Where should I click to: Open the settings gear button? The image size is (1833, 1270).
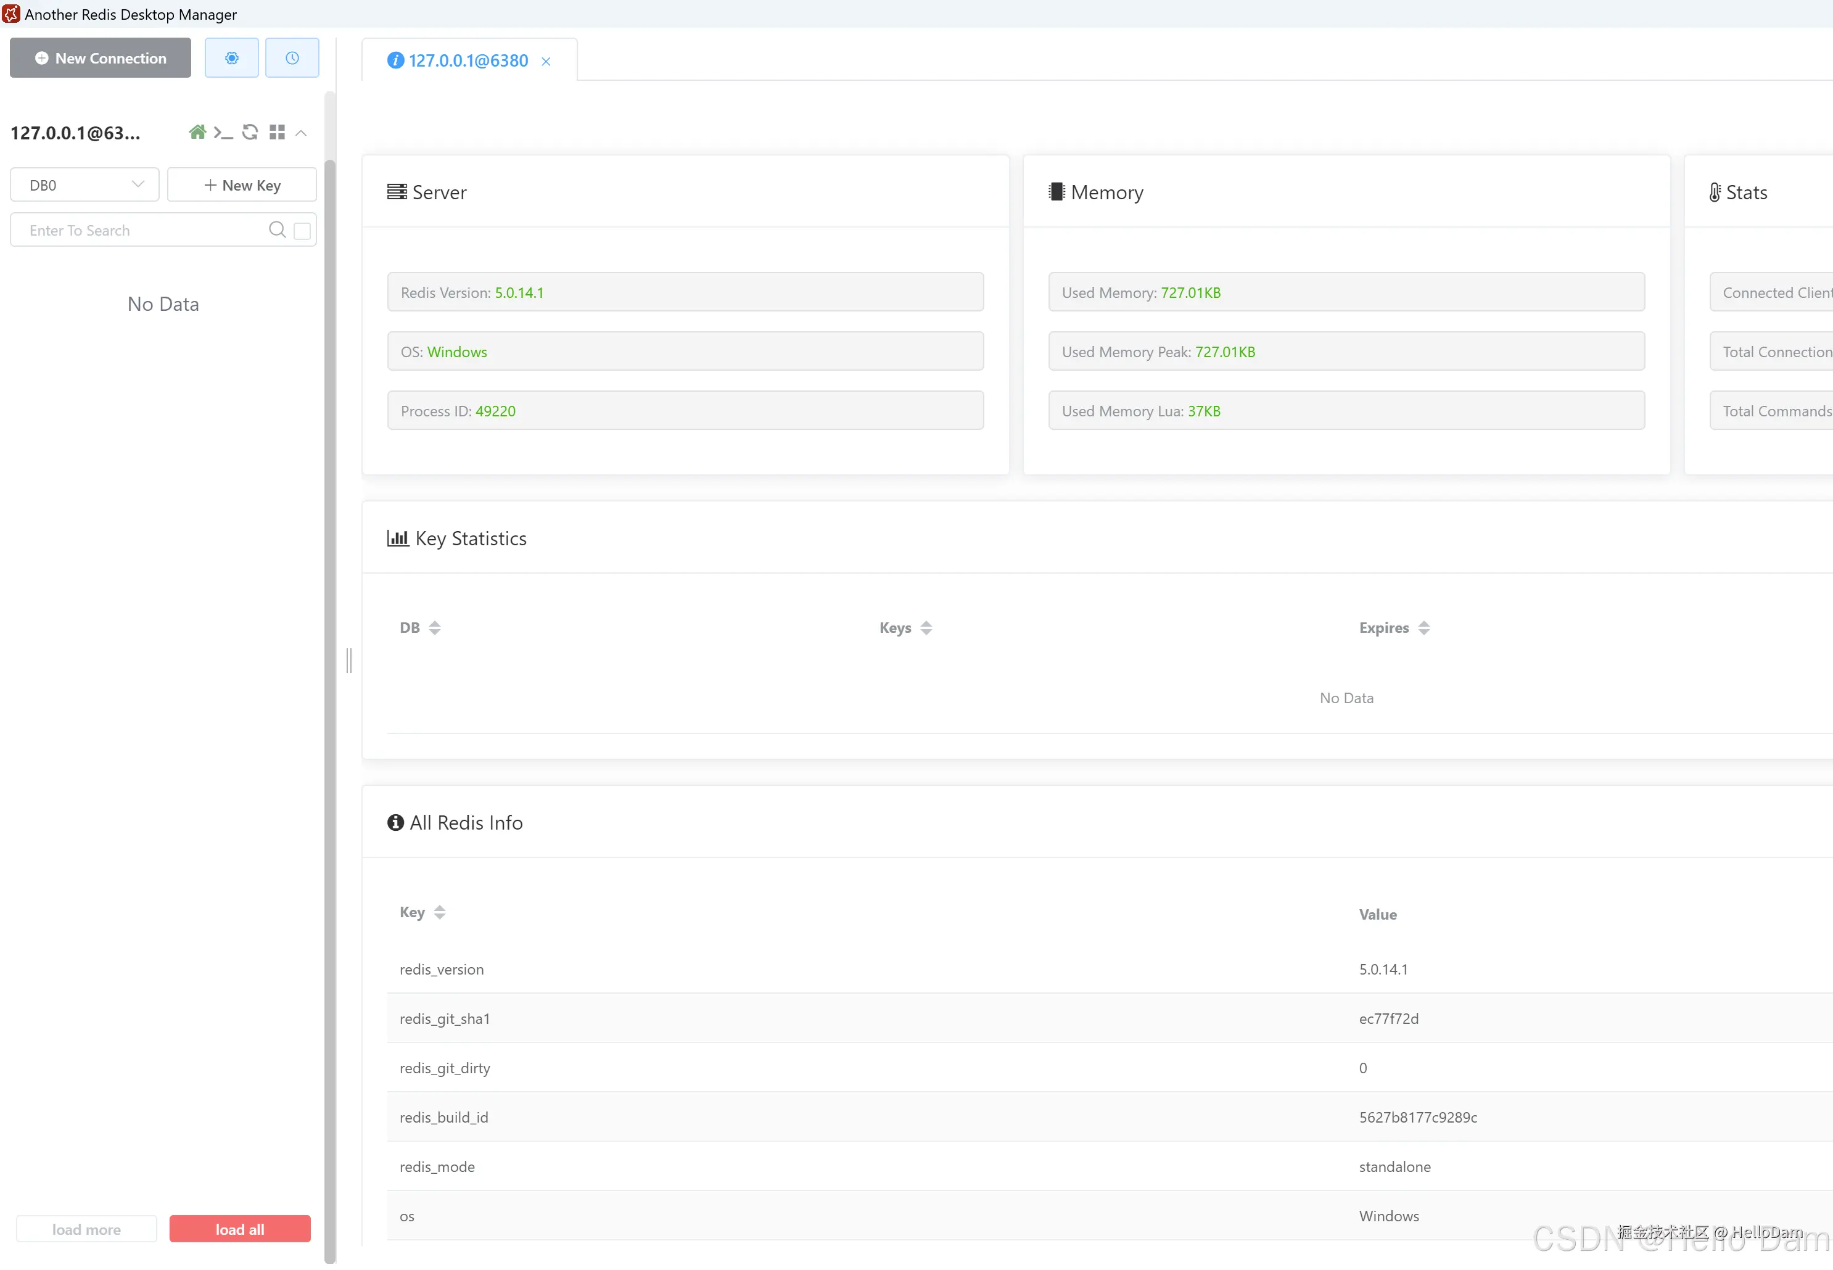tap(231, 58)
